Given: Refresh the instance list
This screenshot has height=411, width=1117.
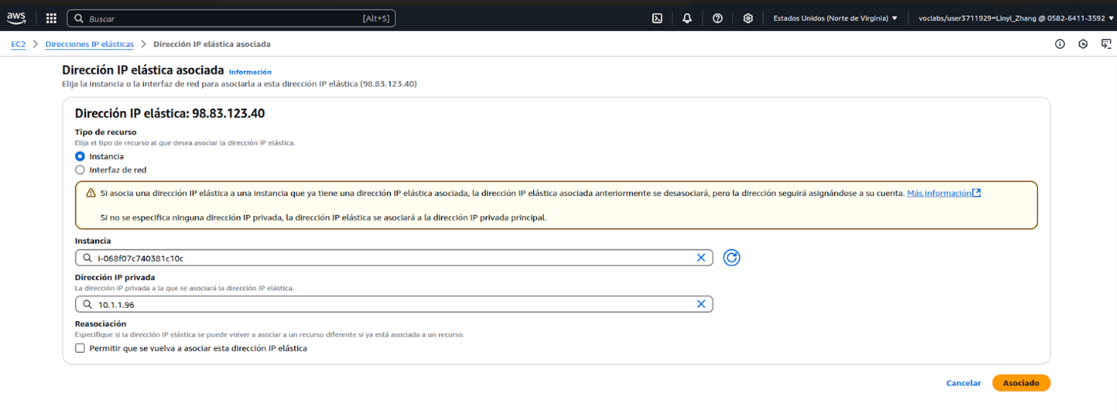Looking at the screenshot, I should [731, 258].
